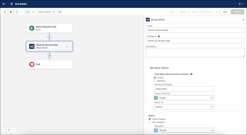The height and width of the screenshot is (135, 247).
Task: Select the Omni-Channel Flow Start icon
Action: click(x=32, y=28)
